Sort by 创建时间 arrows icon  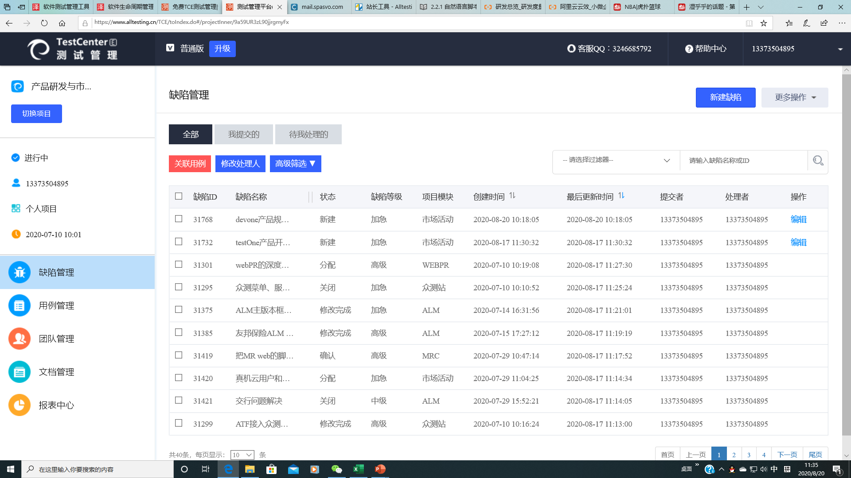[512, 196]
